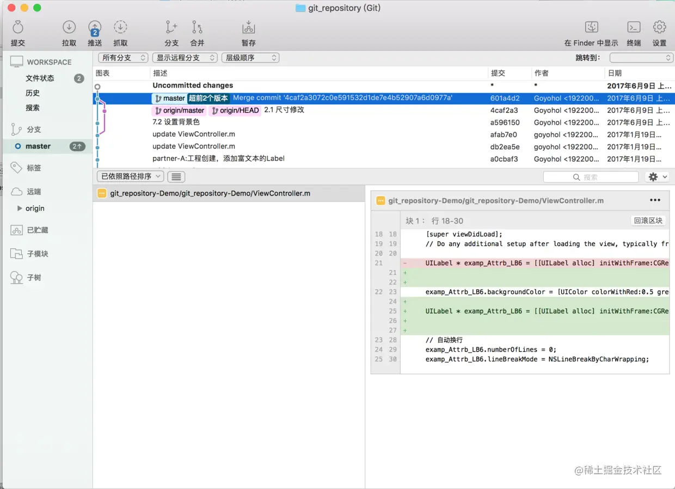The width and height of the screenshot is (675, 489).
Task: Click the WORKSPACE monitor icon in sidebar
Action: click(17, 62)
